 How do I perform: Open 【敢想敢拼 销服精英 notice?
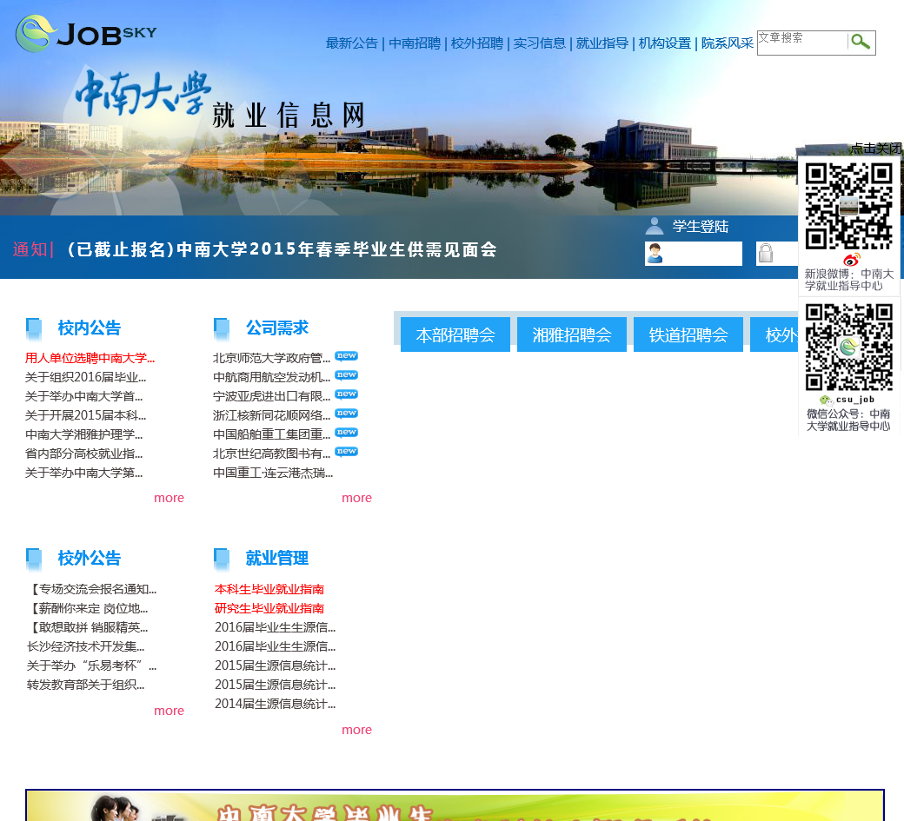click(x=87, y=627)
